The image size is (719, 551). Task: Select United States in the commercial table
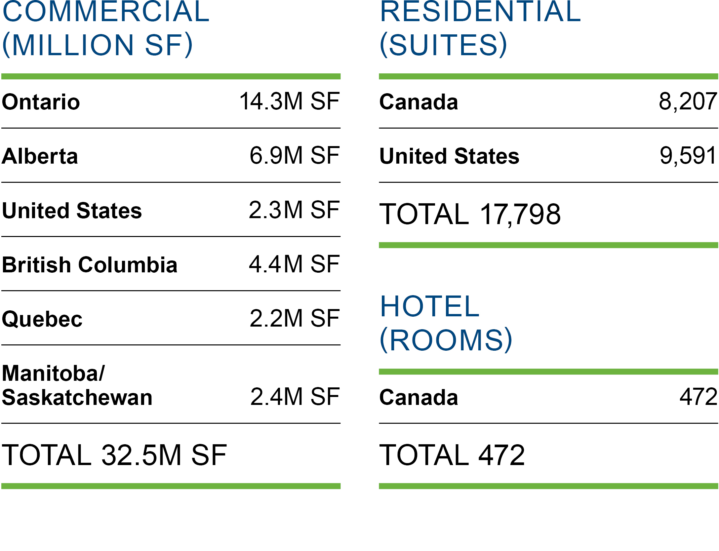click(72, 211)
